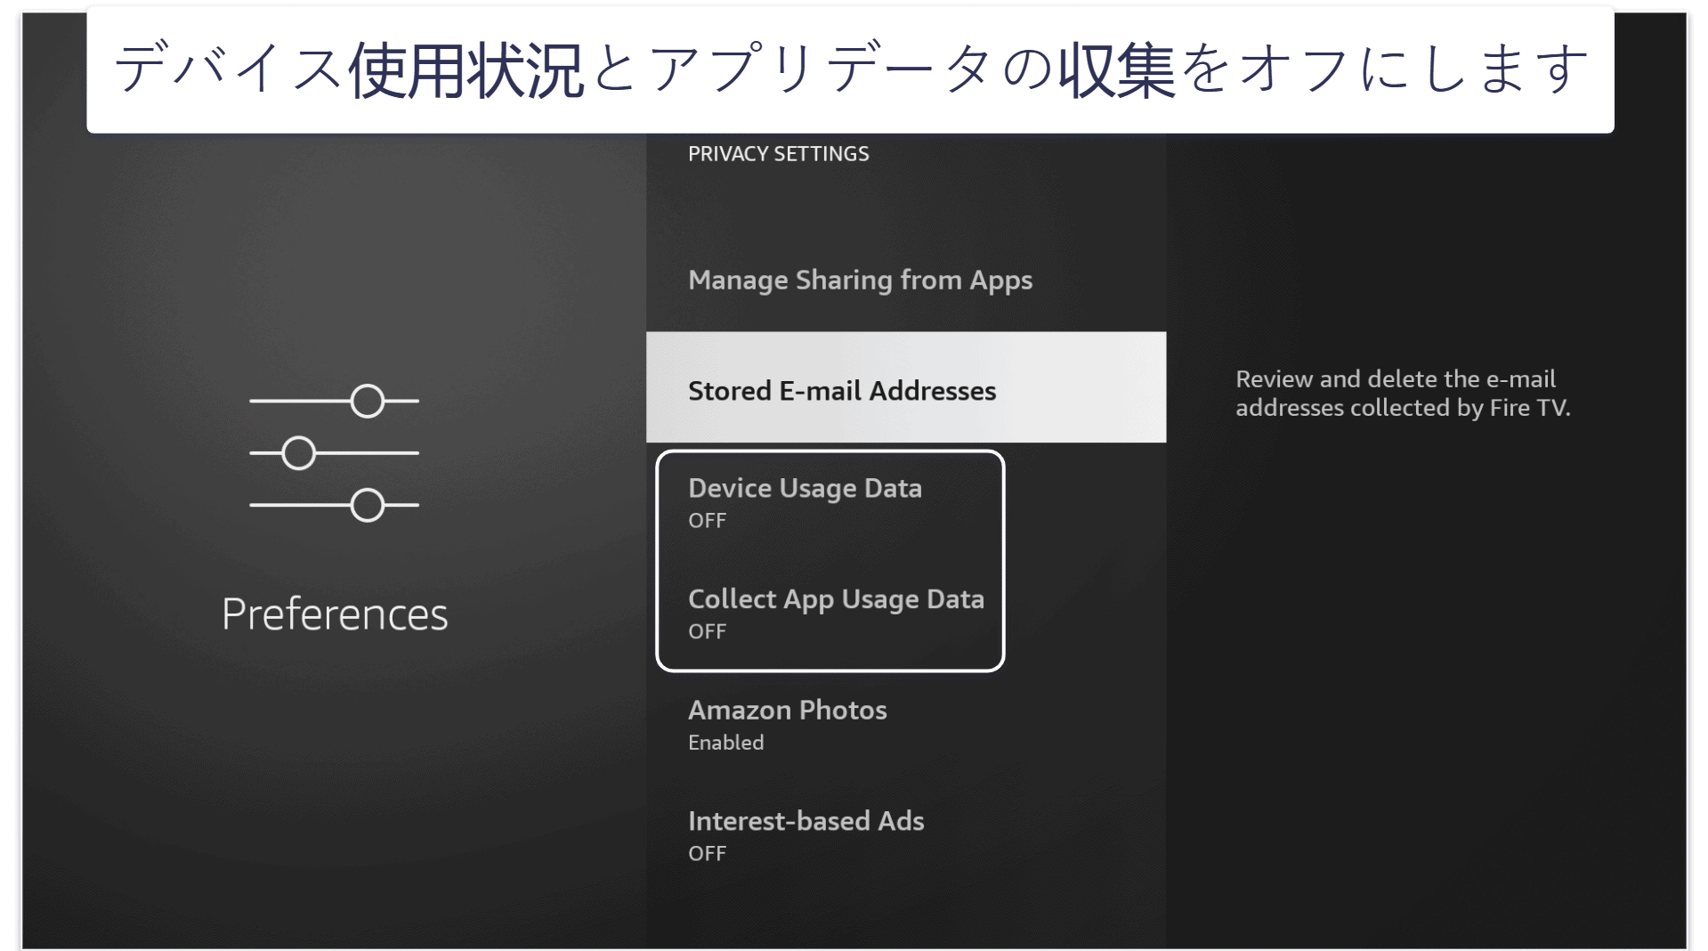Toggle Collect App Usage Data setting
The image size is (1708, 951).
[905, 614]
